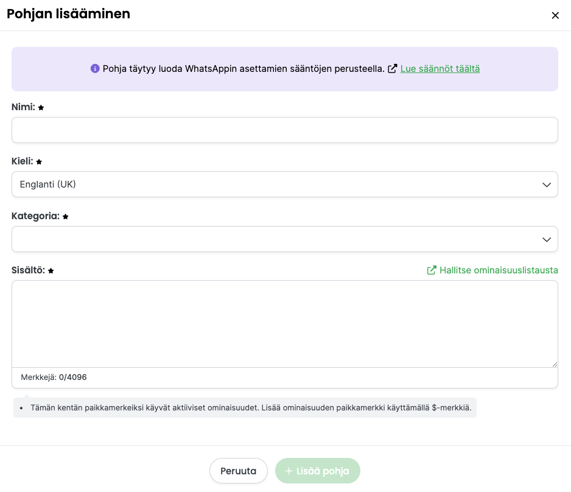The image size is (571, 492).
Task: Click the Lisää pohja button
Action: [x=318, y=471]
